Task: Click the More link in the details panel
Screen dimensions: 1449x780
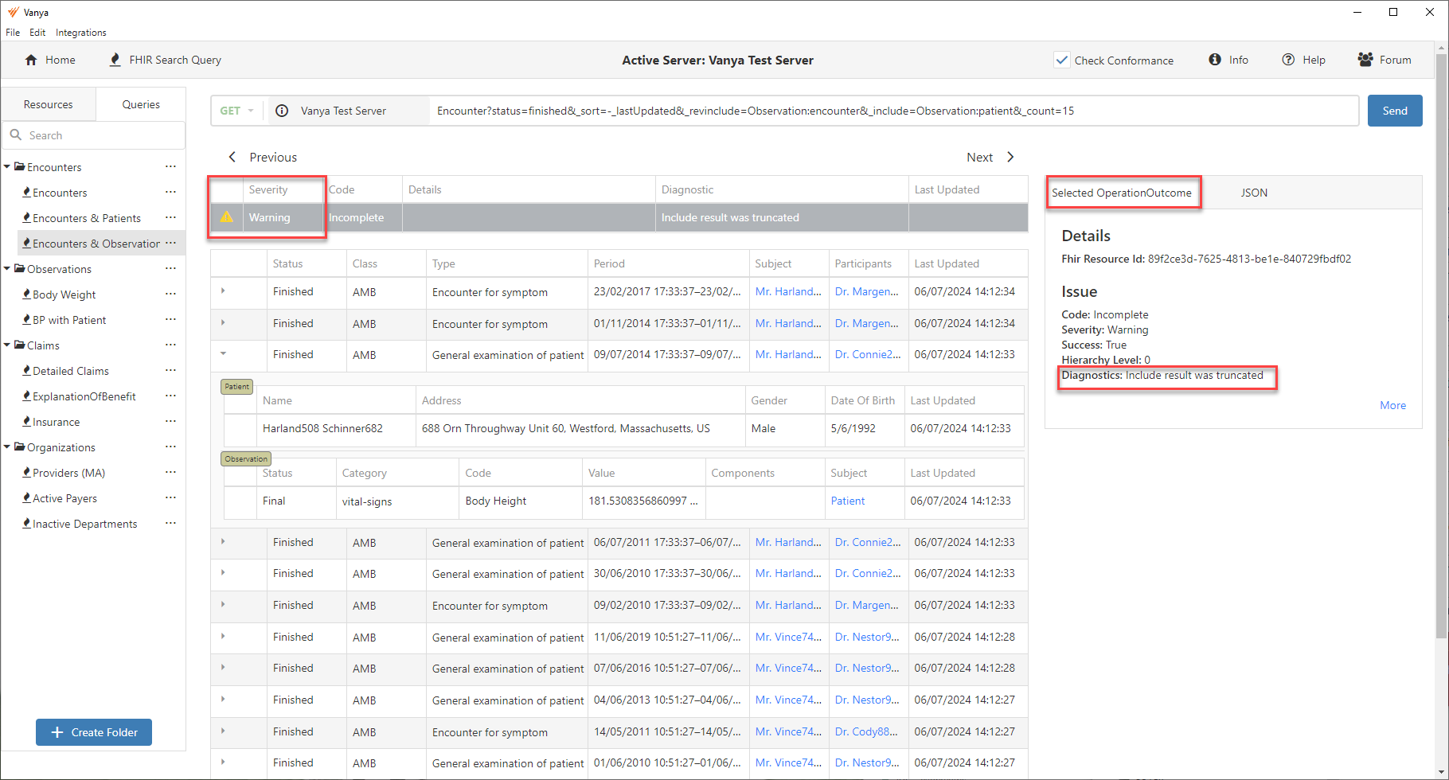Action: (1392, 405)
